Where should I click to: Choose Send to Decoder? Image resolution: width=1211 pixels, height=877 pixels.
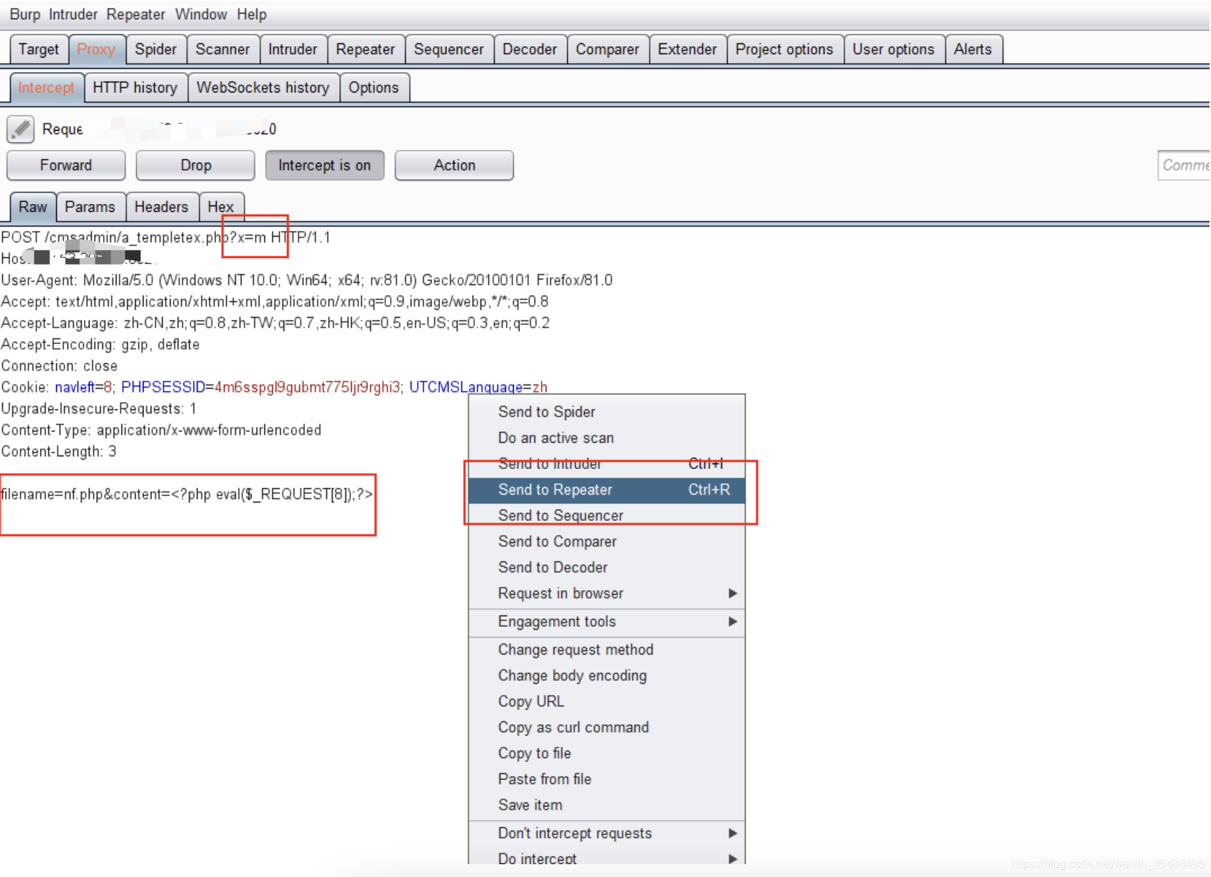click(607, 568)
